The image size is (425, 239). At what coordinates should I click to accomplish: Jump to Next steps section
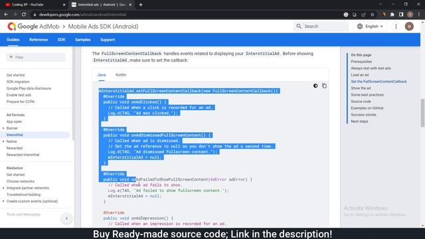359,121
